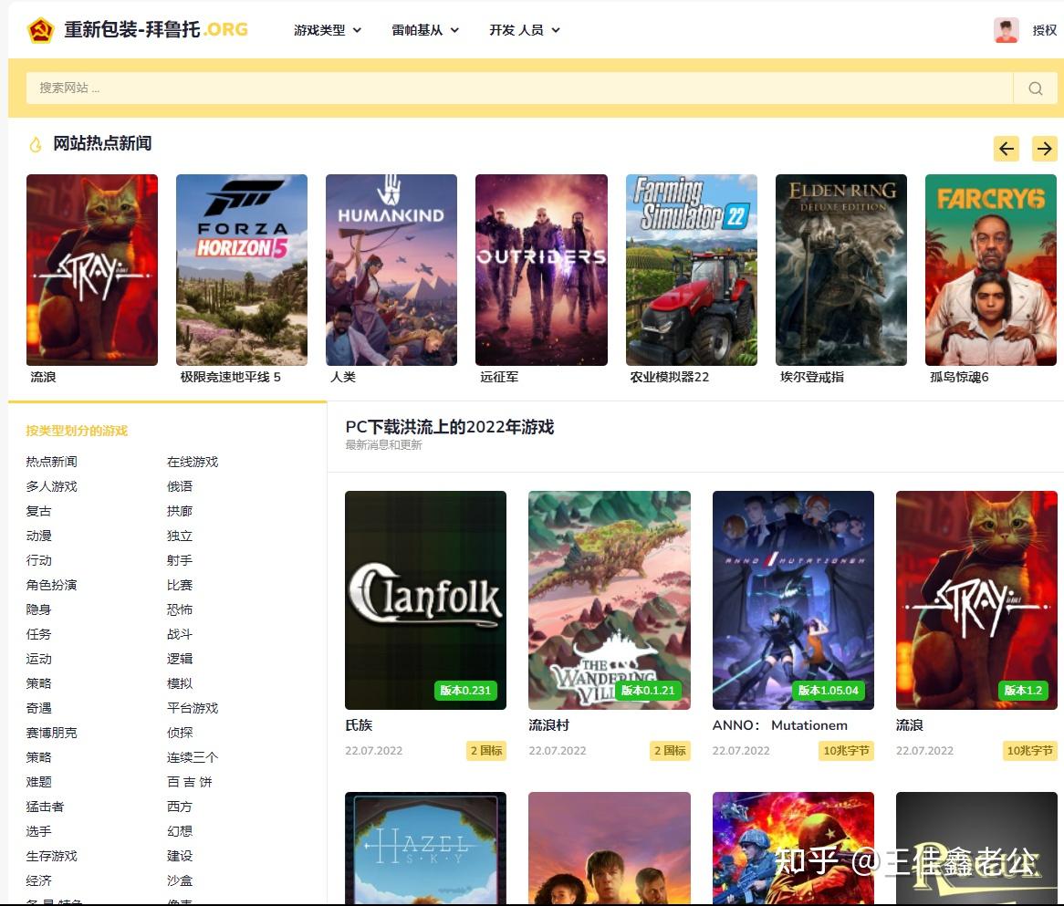Open the 氏族 game title link

pos(357,725)
